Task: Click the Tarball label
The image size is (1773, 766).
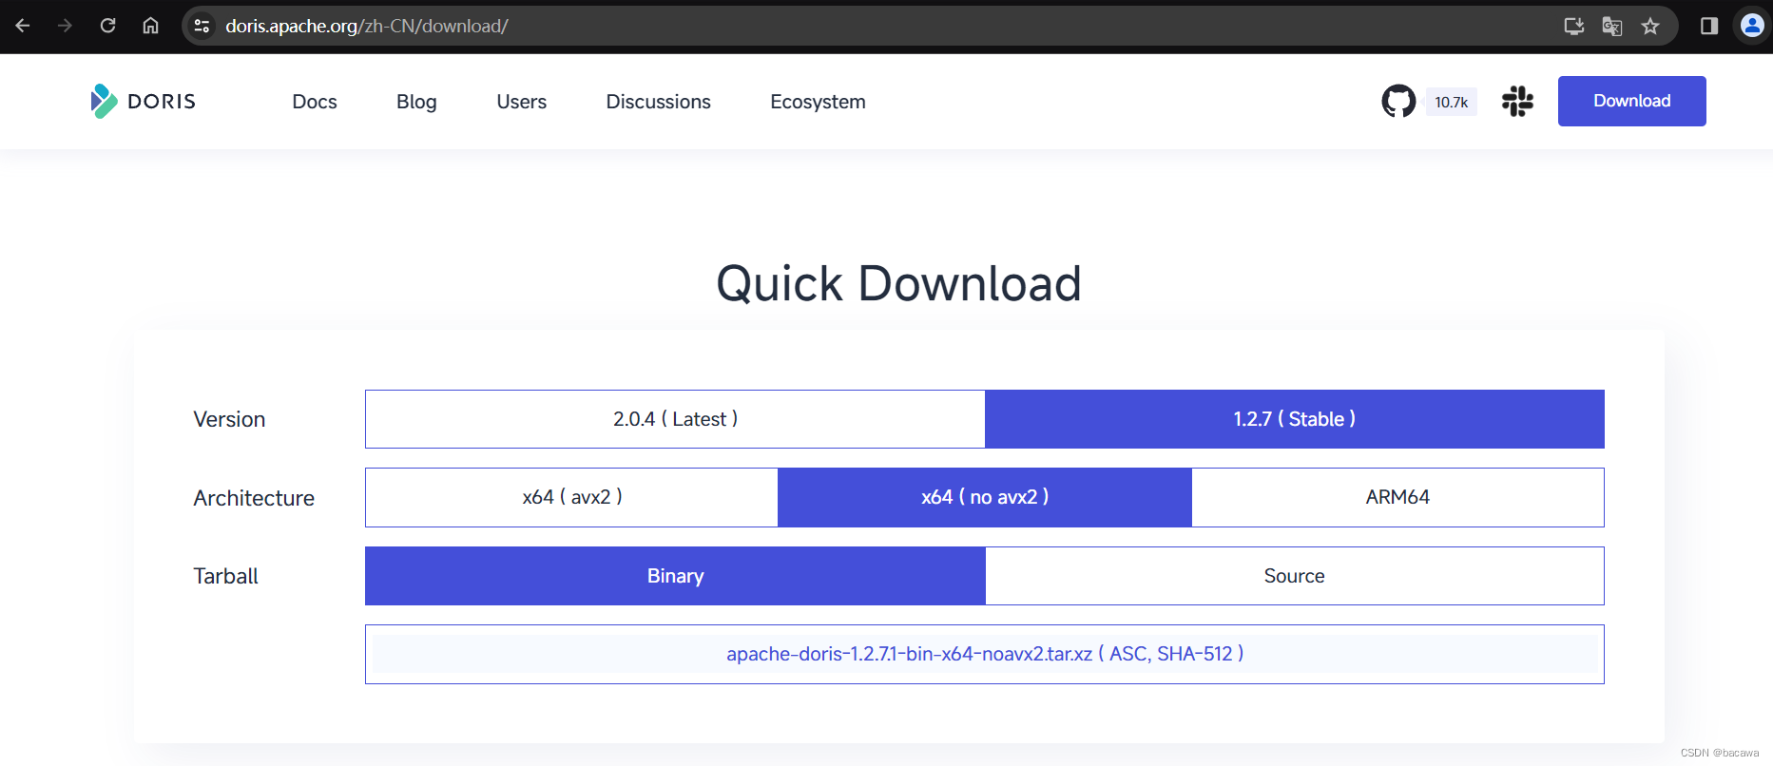Action: (x=225, y=576)
